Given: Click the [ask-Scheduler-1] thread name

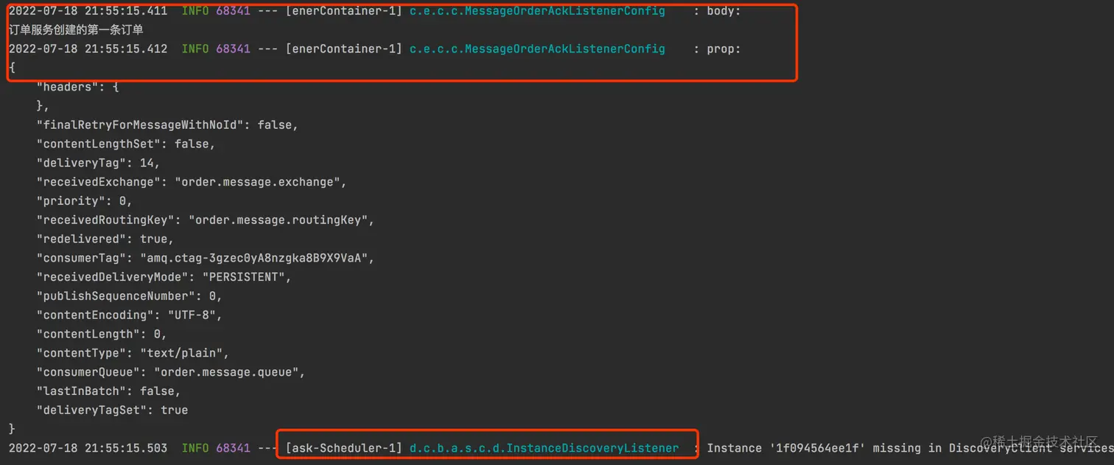Looking at the screenshot, I should (x=343, y=448).
